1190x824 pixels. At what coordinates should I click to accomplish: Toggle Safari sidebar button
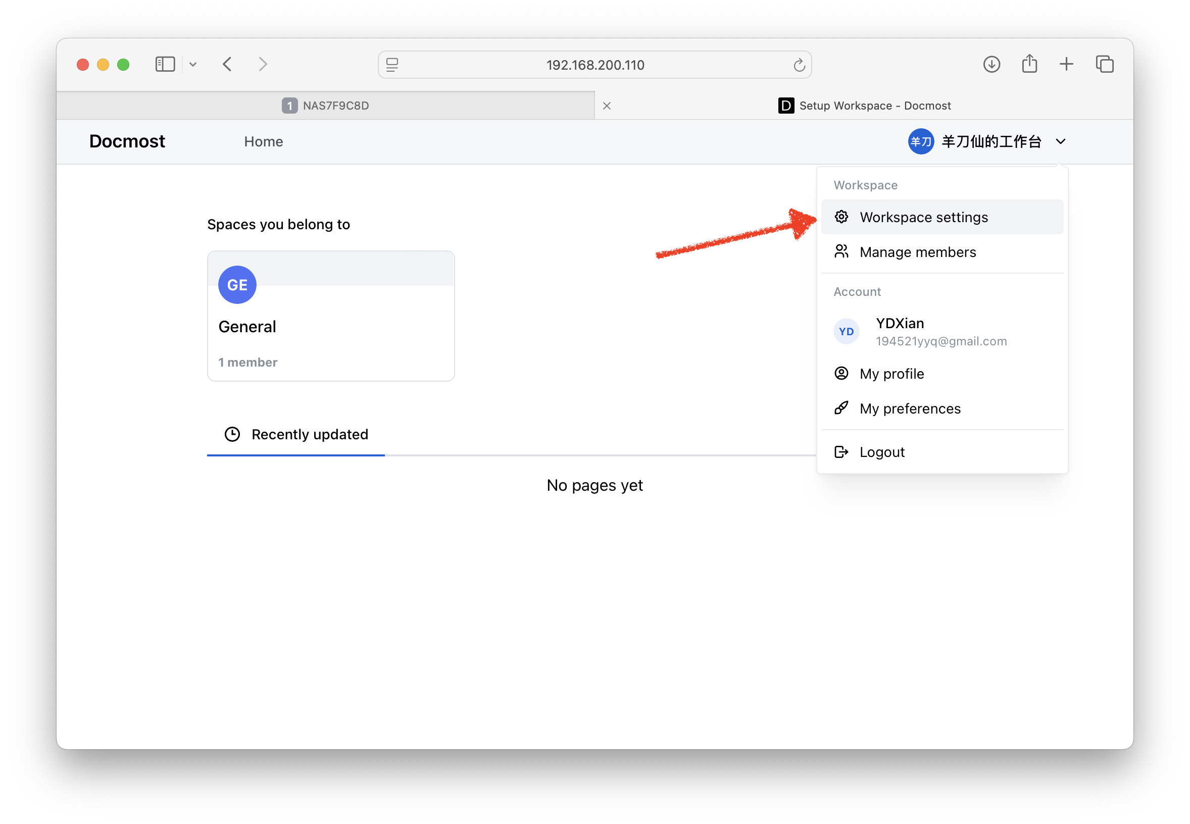(x=165, y=64)
